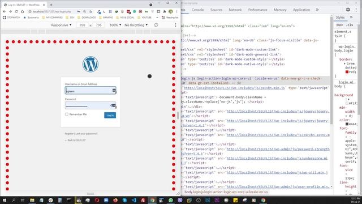
Task: Click Back to SELFLIST link
Action: click(x=75, y=140)
